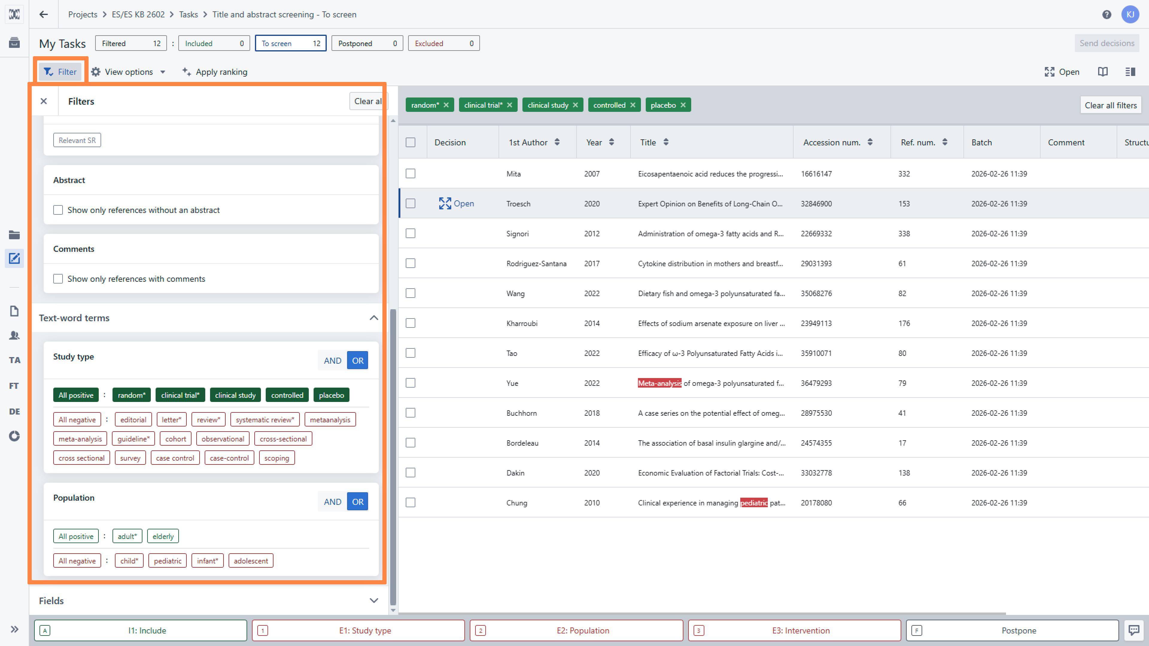Click the I1: Include decision button

point(141,630)
